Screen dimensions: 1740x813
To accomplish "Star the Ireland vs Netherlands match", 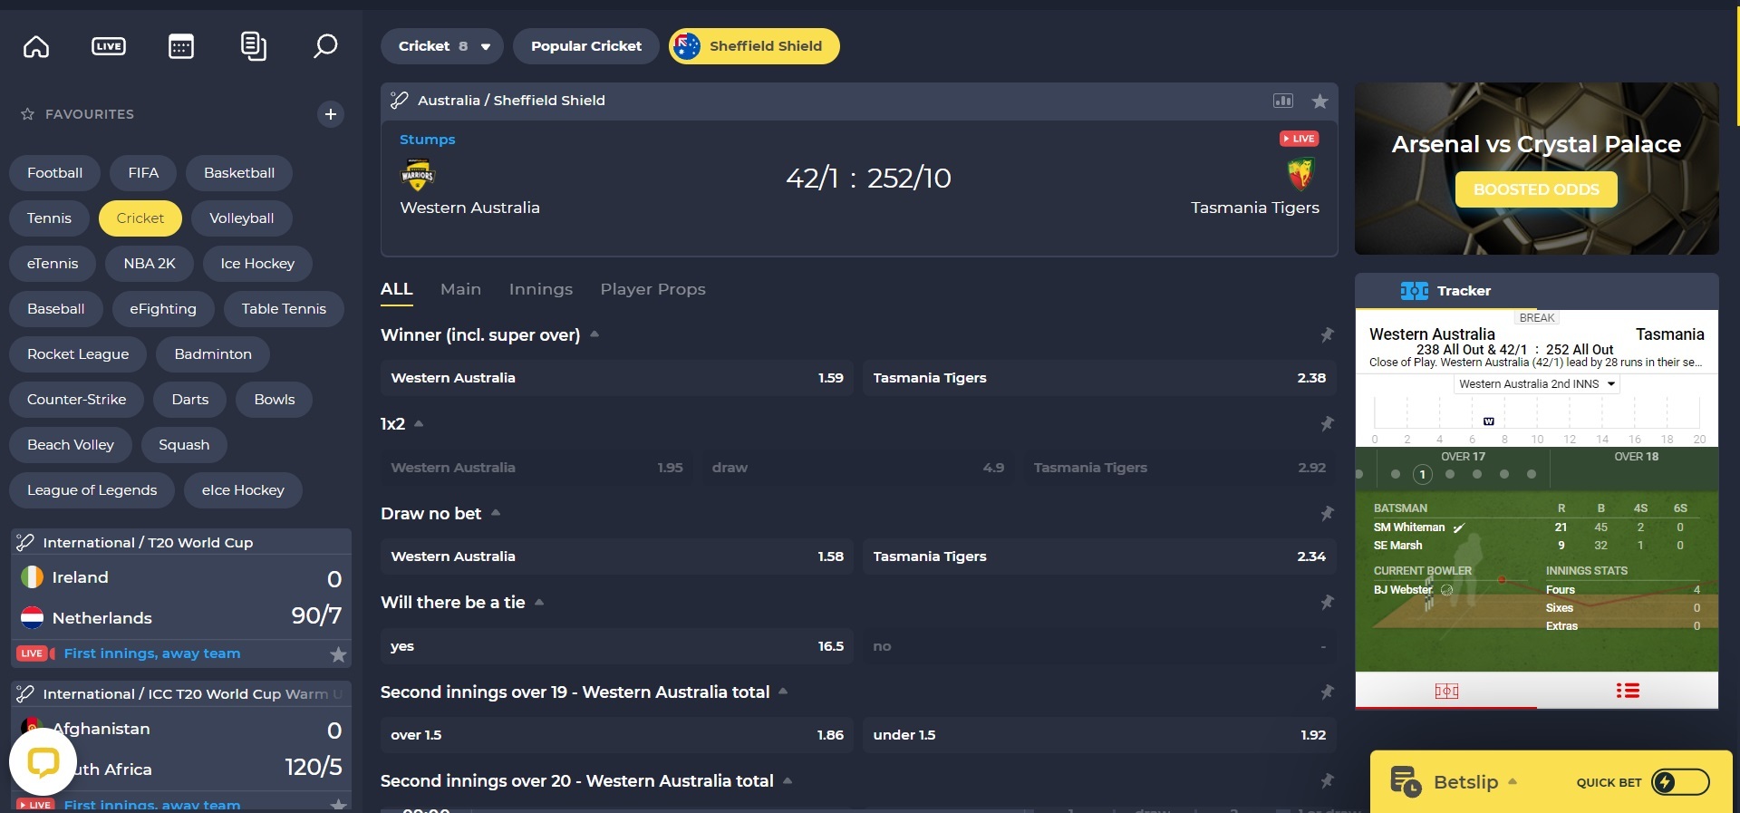I will point(338,654).
